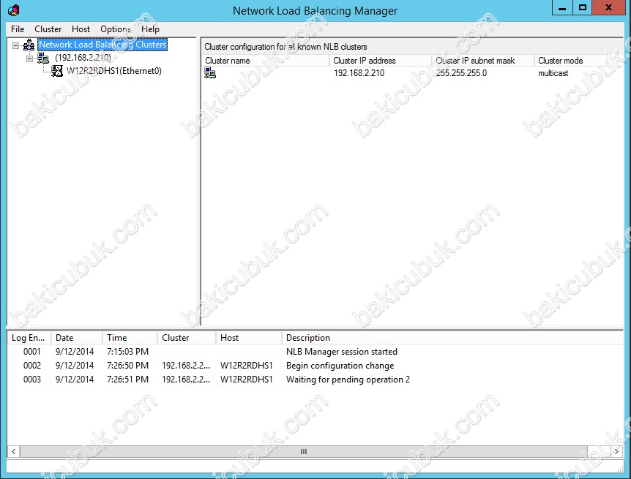Click the Time column header in log
The image size is (631, 479).
(x=130, y=338)
